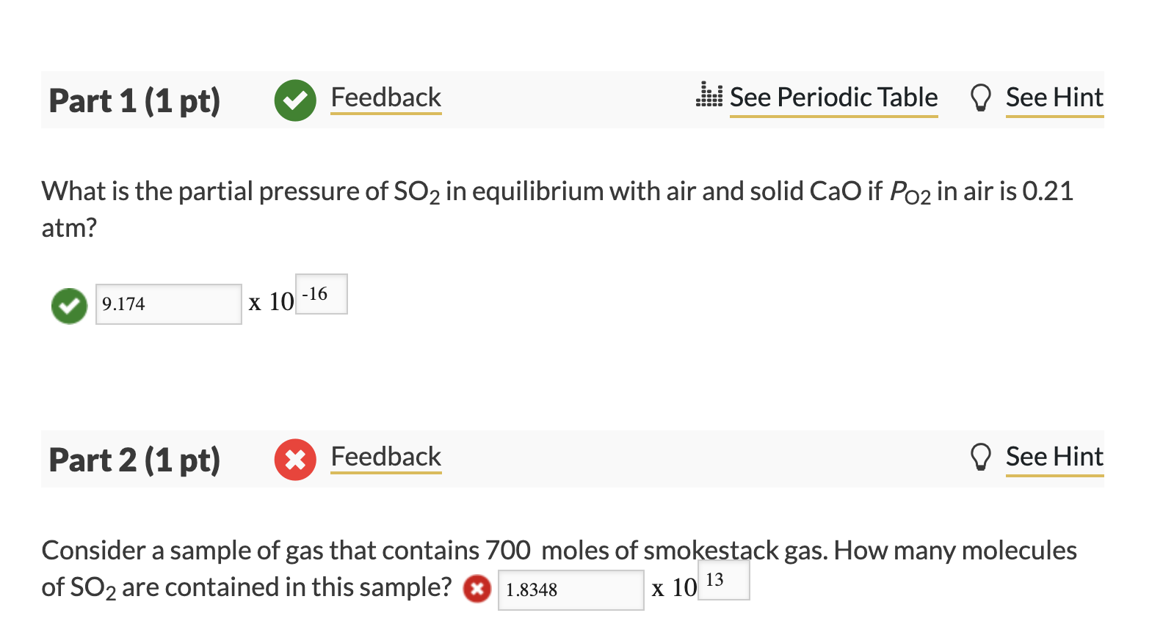
Task: Click the Part 1 (1 pt) heading
Action: (134, 100)
